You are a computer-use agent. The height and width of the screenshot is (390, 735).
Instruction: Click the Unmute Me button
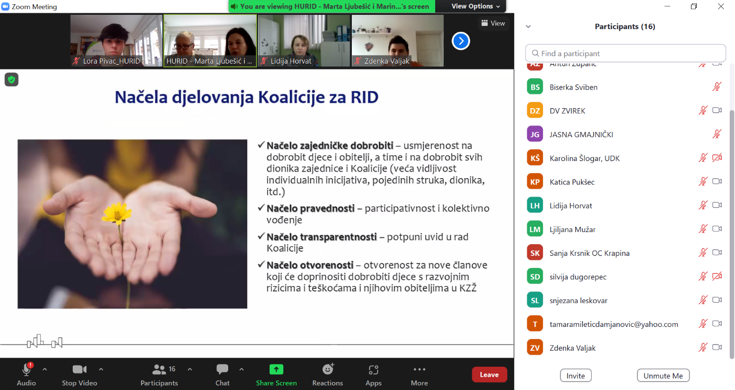(663, 376)
